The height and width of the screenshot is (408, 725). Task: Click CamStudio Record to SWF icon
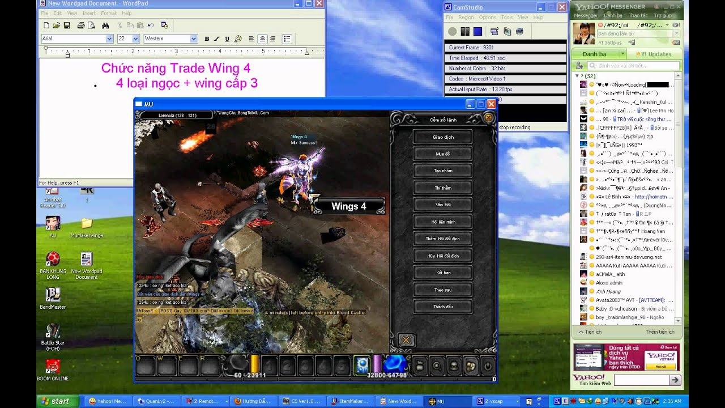tap(519, 32)
